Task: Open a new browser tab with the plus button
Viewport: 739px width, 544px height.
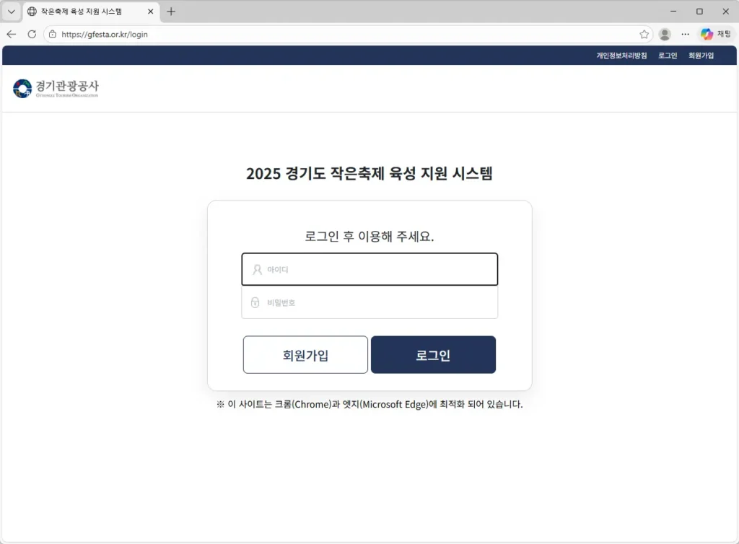Action: pos(170,11)
